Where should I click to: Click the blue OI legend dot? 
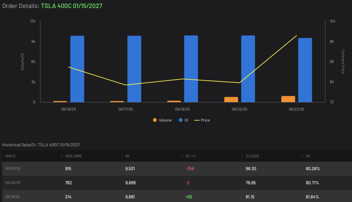180,120
